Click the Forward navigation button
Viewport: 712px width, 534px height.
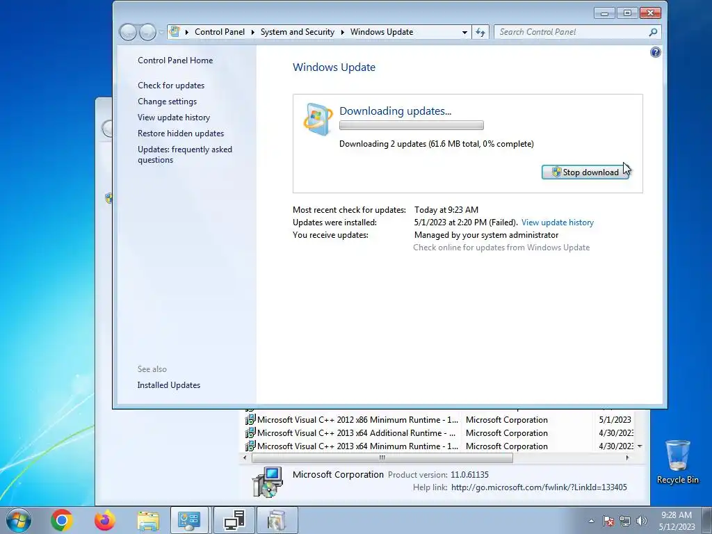click(147, 32)
